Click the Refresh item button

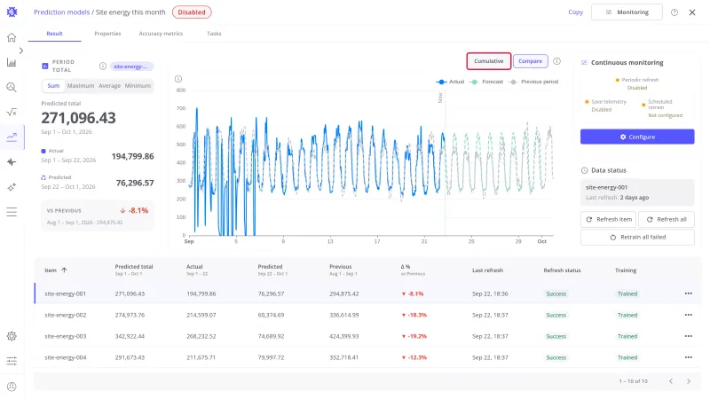pyautogui.click(x=608, y=219)
